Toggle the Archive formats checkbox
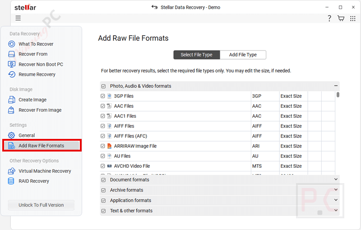 pyautogui.click(x=104, y=190)
